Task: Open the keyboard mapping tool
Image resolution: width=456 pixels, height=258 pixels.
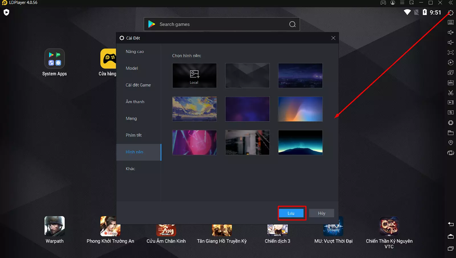Action: 451,22
